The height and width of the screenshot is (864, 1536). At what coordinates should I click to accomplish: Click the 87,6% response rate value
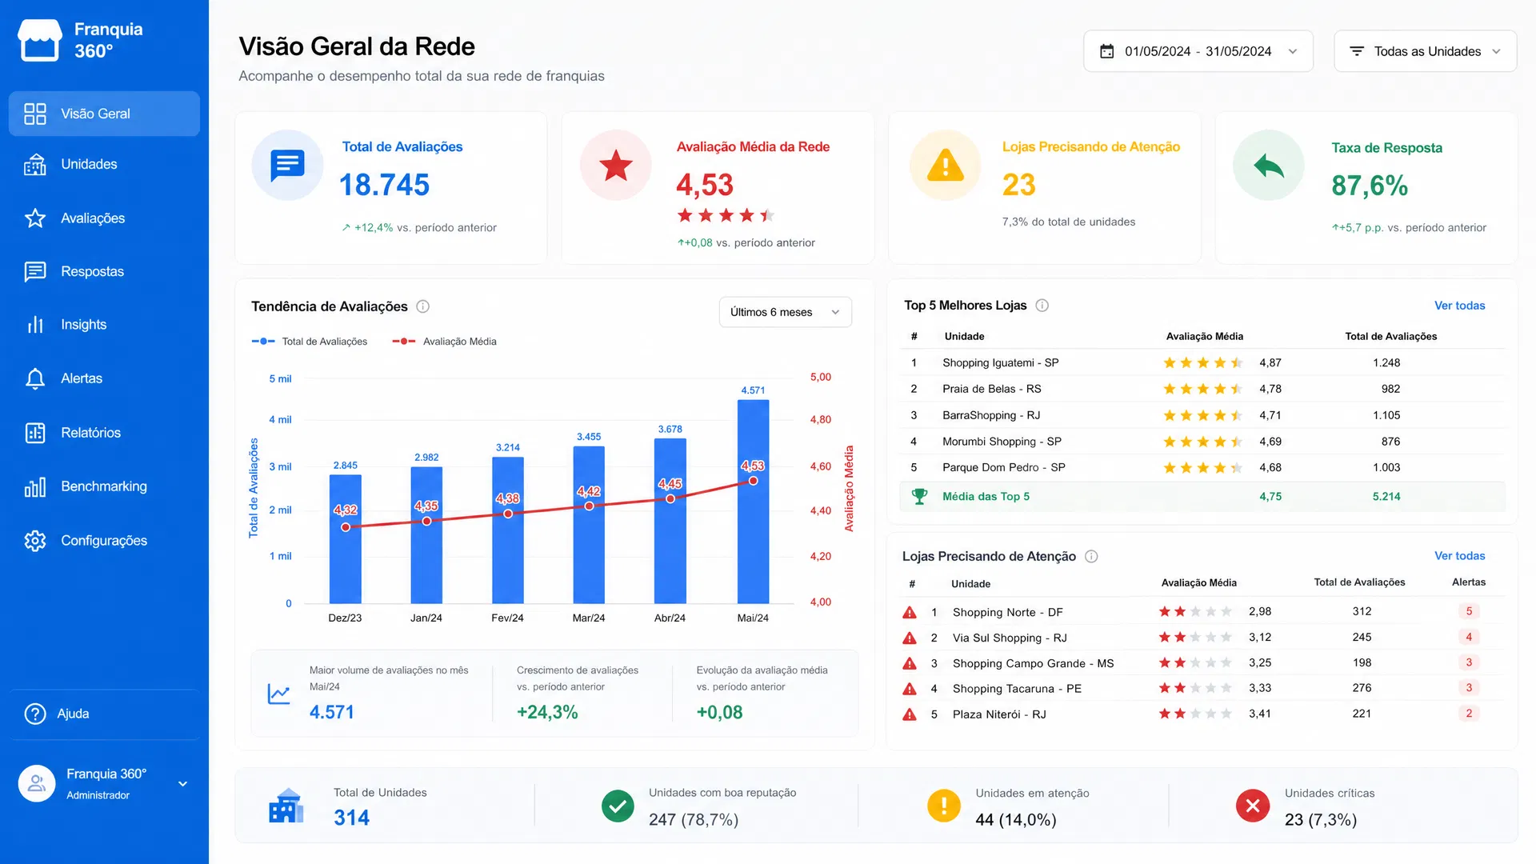click(x=1370, y=186)
